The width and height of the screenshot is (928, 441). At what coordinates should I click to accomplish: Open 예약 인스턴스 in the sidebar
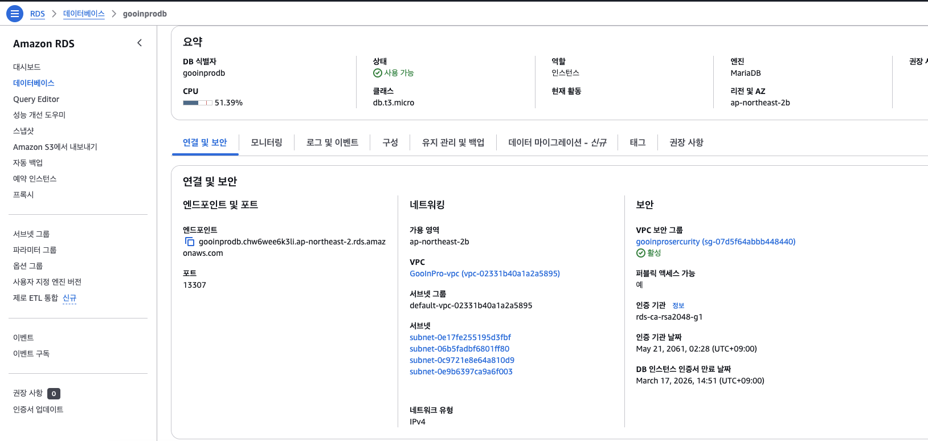point(35,179)
